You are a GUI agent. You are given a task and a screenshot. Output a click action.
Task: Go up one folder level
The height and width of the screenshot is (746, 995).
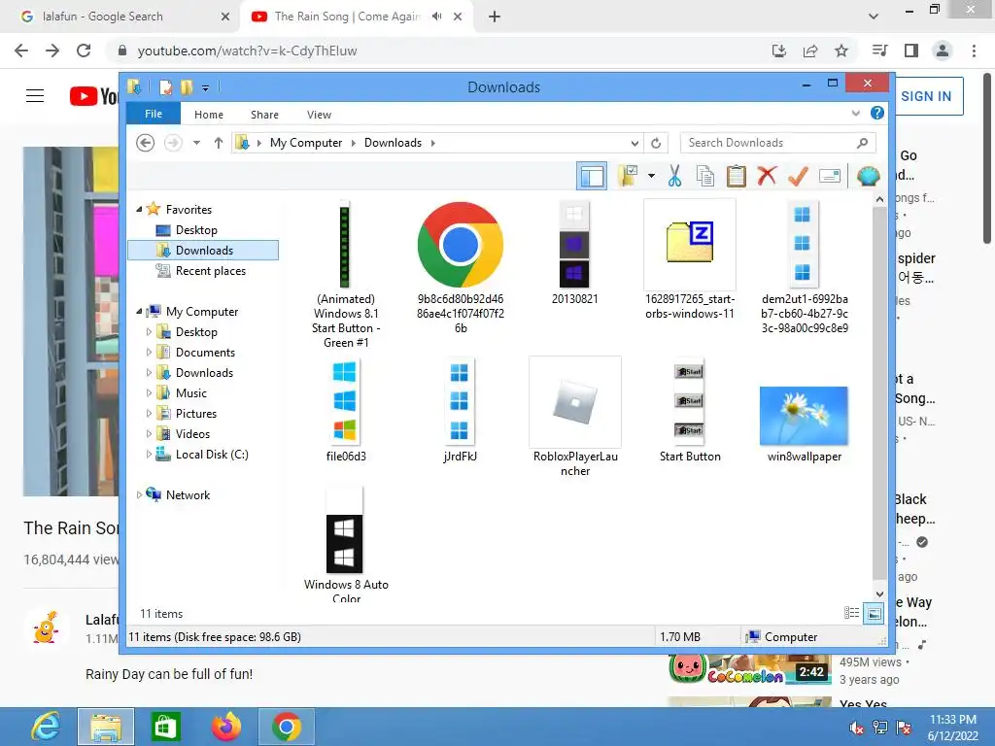coord(219,143)
